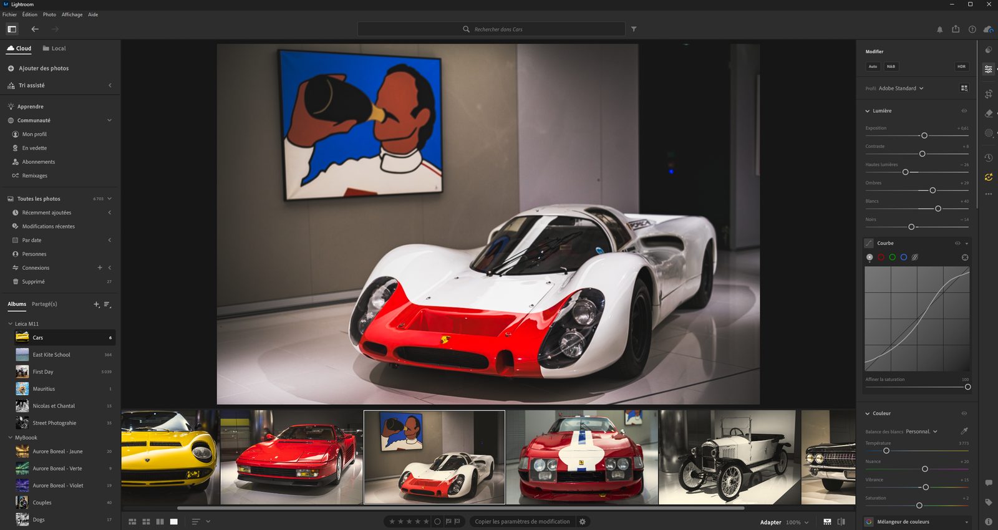Switch to detail single-photo view

tap(174, 522)
